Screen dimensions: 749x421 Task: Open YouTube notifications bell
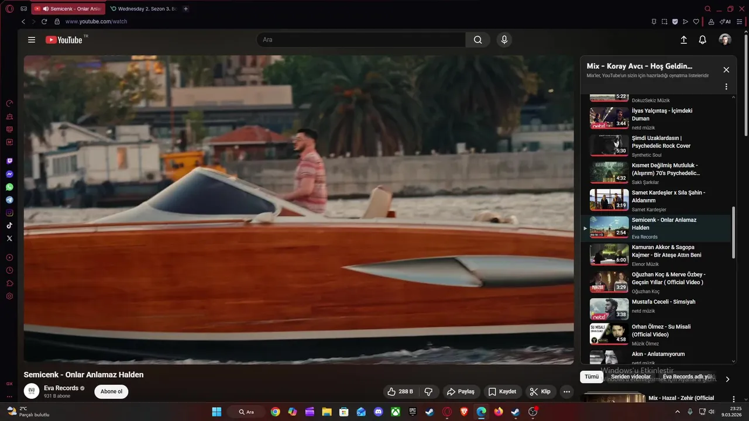point(703,40)
